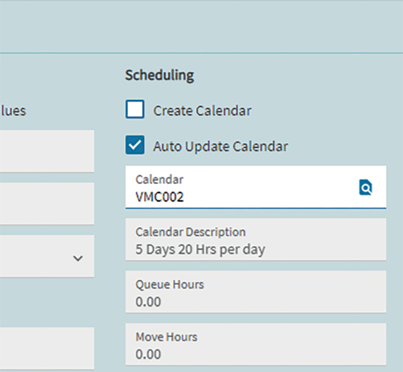403x372 pixels.
Task: Click the "Calendar Description" field label
Action: 190,232
